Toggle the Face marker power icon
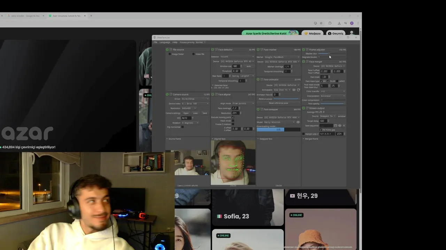446x250 pixels. point(258,50)
